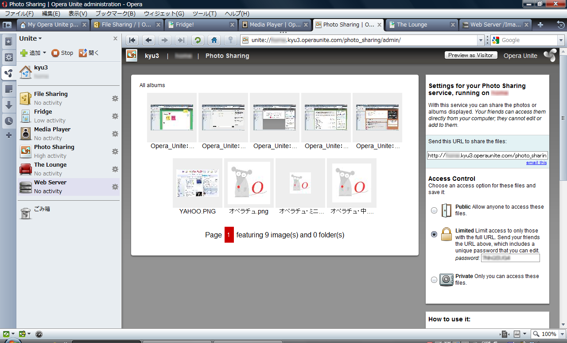The image size is (567, 343).
Task: Open a new tab with the plus button
Action: [x=540, y=25]
